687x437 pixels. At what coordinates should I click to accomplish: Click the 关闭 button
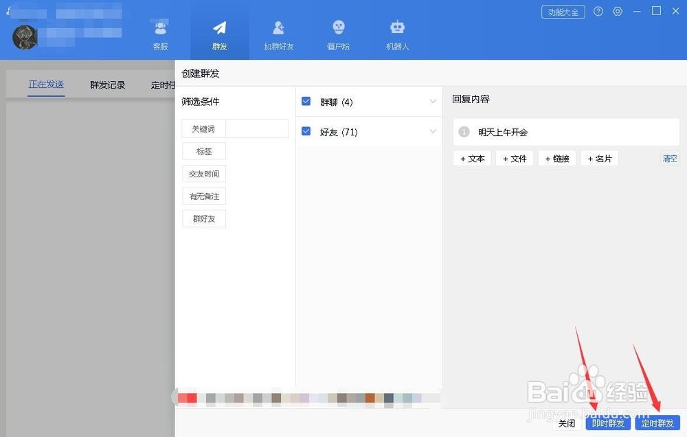(567, 423)
